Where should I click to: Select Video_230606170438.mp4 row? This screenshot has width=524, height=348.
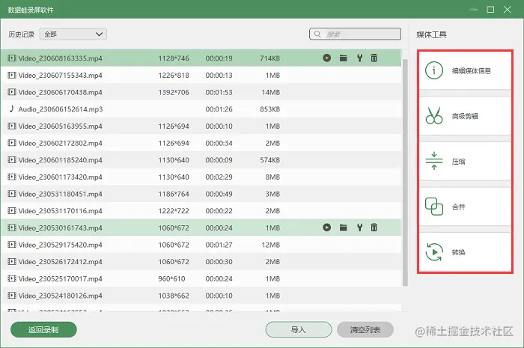201,92
